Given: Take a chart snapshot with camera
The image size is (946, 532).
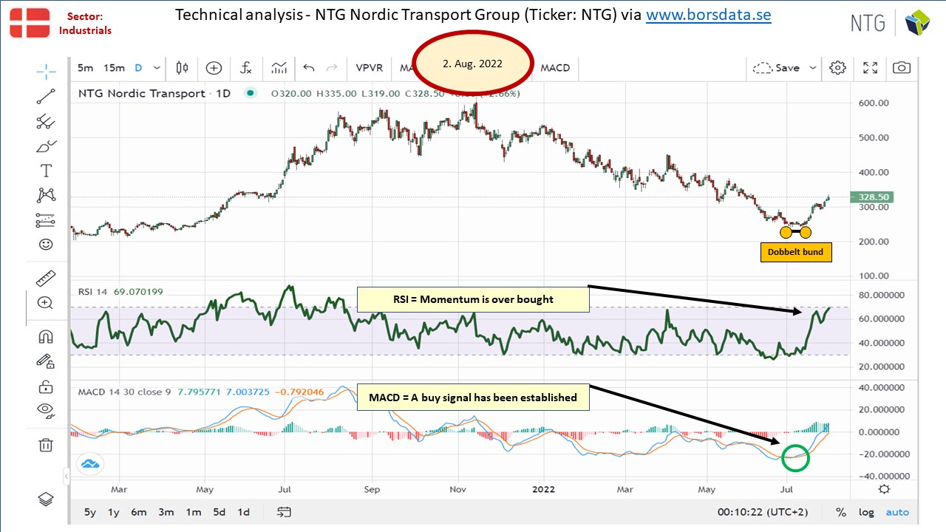Looking at the screenshot, I should pos(902,68).
